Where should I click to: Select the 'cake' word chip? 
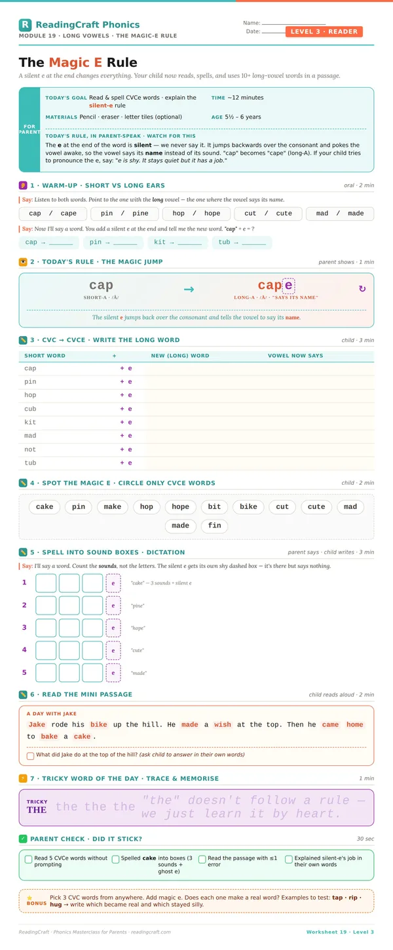[x=45, y=506]
